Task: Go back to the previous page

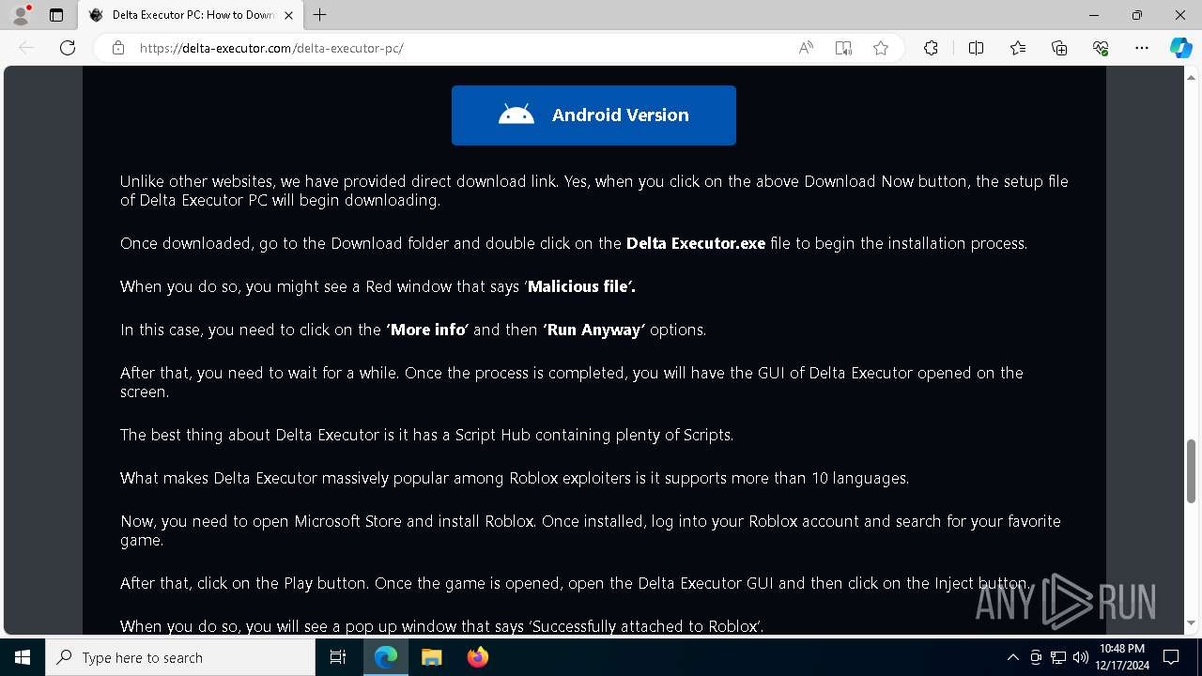Action: point(26,48)
